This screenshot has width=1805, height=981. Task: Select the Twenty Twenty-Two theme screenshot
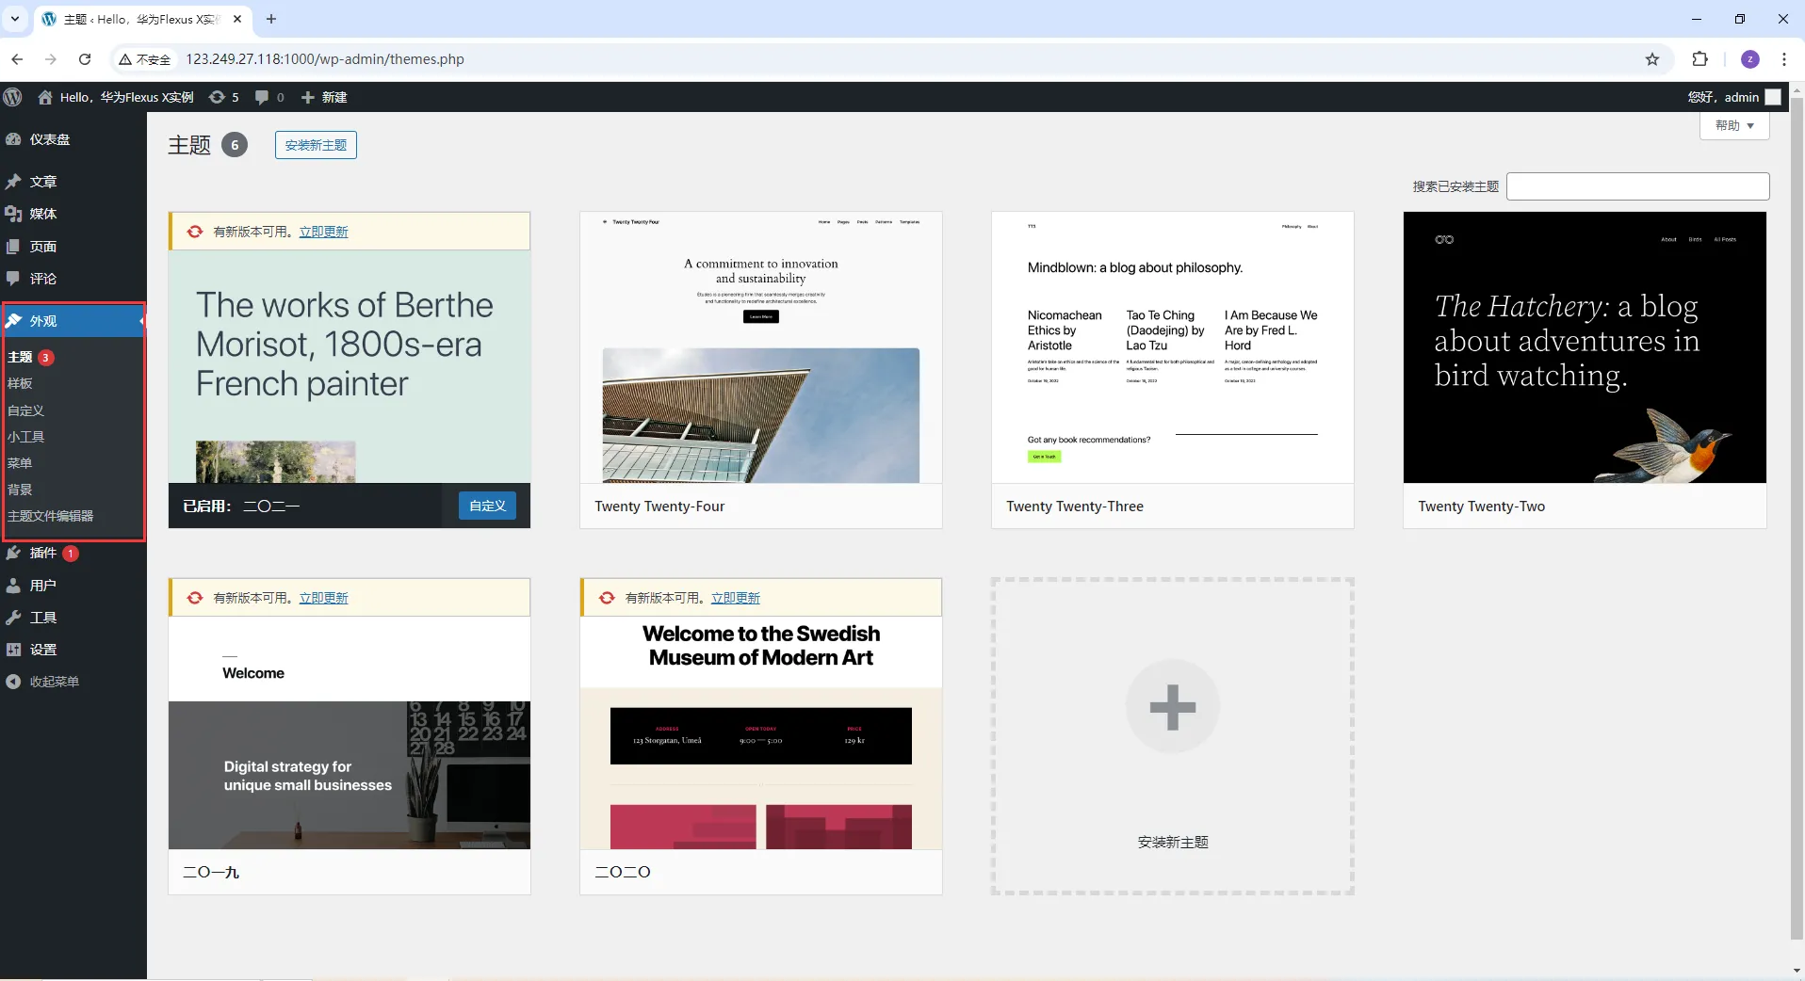(1585, 347)
